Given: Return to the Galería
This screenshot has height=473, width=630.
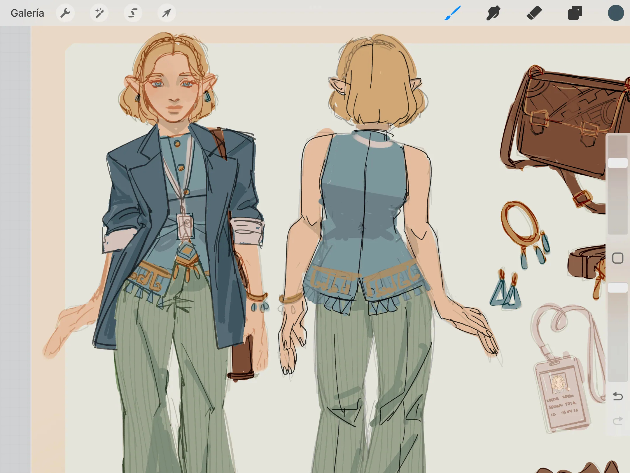Looking at the screenshot, I should tap(27, 13).
